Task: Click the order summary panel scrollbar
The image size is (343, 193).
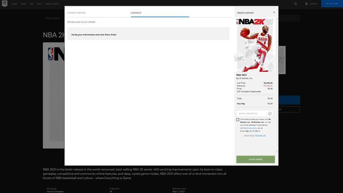Action: tap(277, 85)
